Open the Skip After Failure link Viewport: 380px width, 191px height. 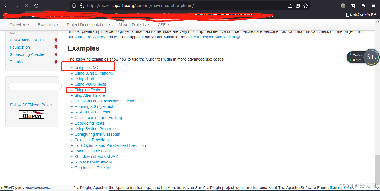(x=90, y=95)
